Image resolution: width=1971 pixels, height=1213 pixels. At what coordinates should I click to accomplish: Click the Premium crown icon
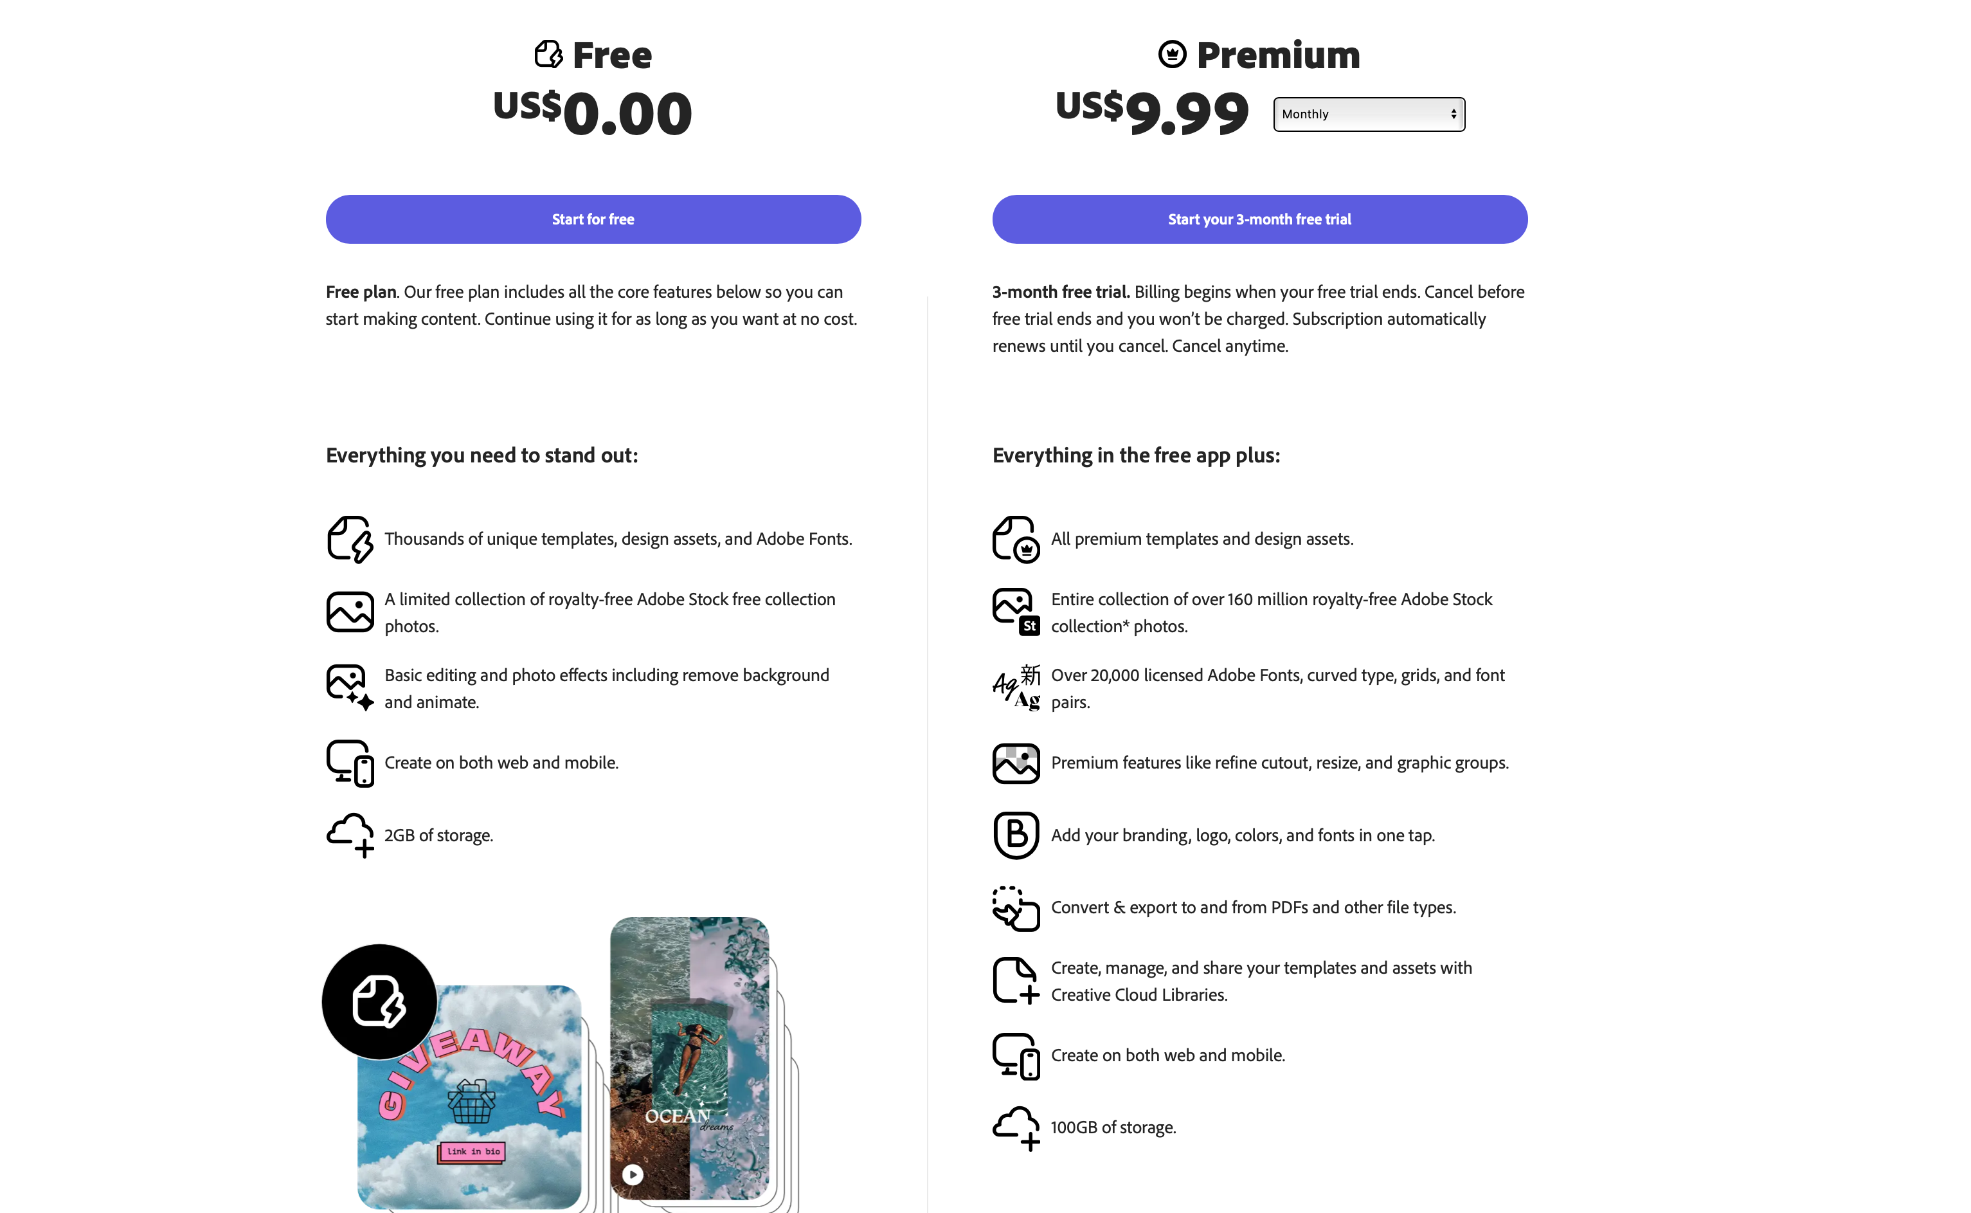1171,55
